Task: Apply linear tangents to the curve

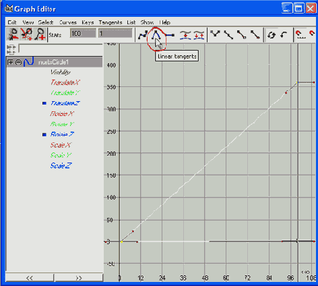Action: click(x=156, y=35)
